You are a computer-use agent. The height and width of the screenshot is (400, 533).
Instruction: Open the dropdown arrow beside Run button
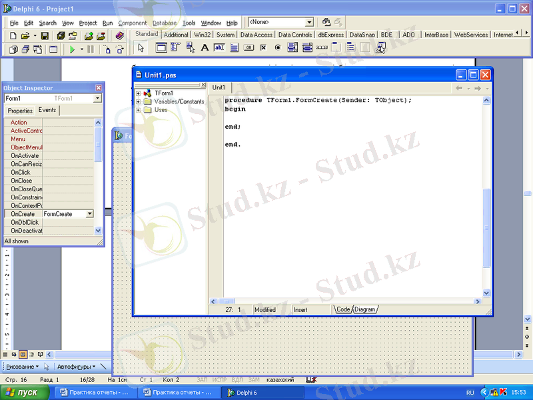(x=81, y=49)
